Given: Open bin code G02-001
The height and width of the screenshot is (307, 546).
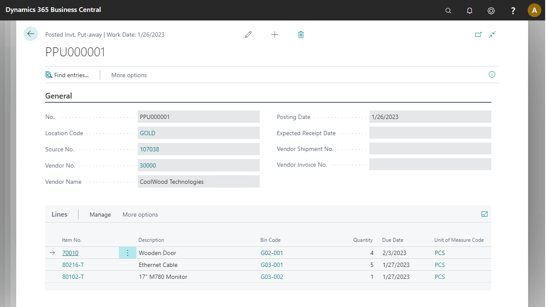Looking at the screenshot, I should pyautogui.click(x=272, y=253).
